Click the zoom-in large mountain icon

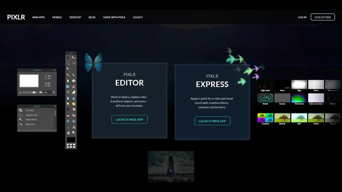[41, 92]
